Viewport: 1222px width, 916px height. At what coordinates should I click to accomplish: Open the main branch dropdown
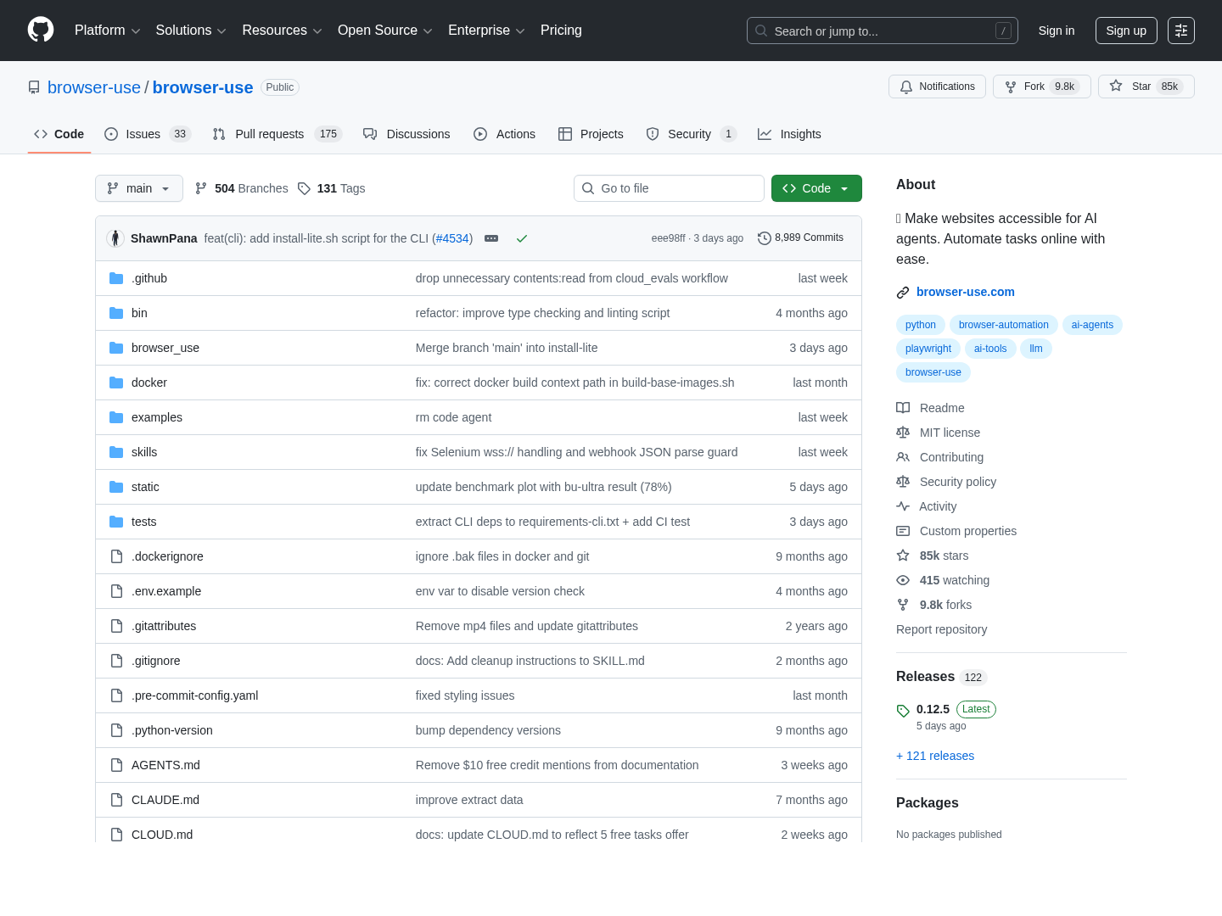point(138,188)
